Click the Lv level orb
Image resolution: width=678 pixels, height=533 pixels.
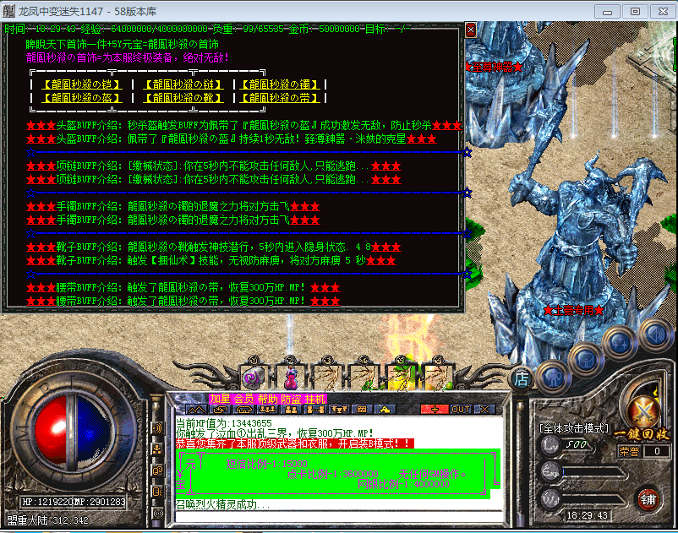tap(550, 445)
